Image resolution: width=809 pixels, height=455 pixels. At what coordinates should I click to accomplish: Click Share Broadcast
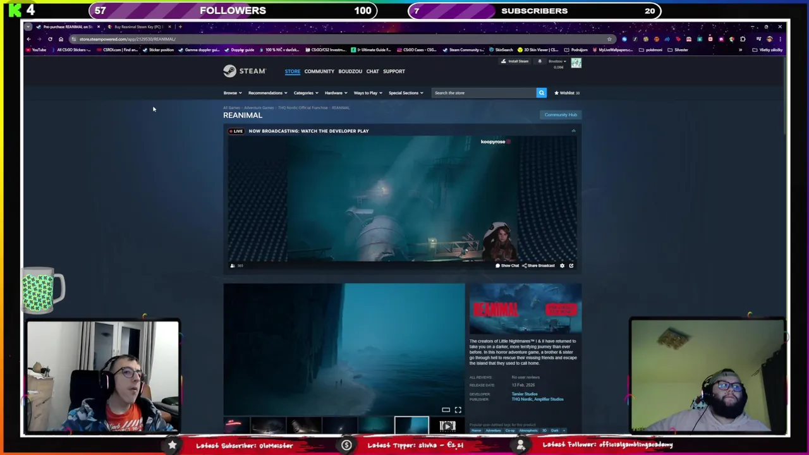(x=538, y=265)
